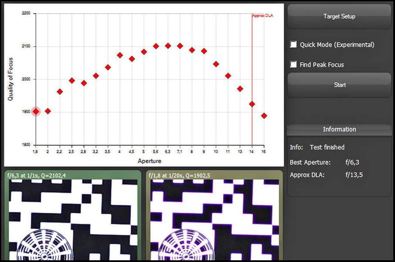Viewport: 395px width, 262px height.
Task: Select the f/6,3 diamond marker on chart
Action: point(168,46)
